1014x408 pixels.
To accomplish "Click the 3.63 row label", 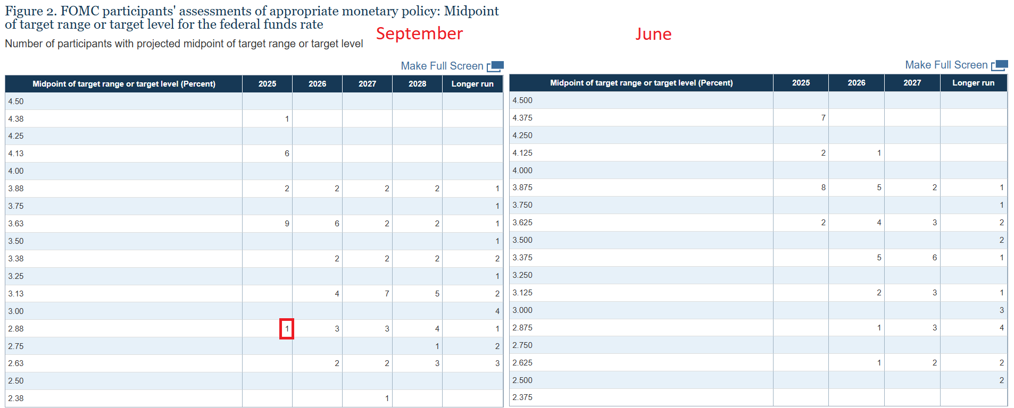I will [16, 224].
